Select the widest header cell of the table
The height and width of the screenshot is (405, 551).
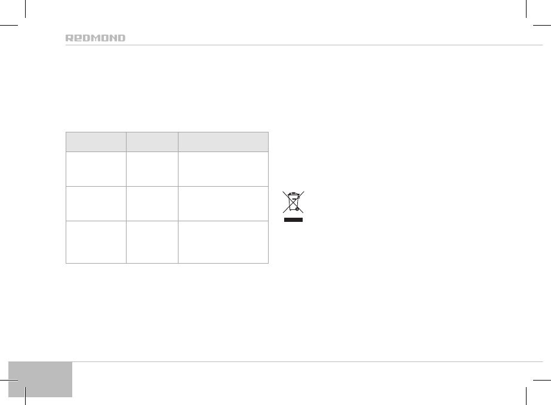coord(223,141)
